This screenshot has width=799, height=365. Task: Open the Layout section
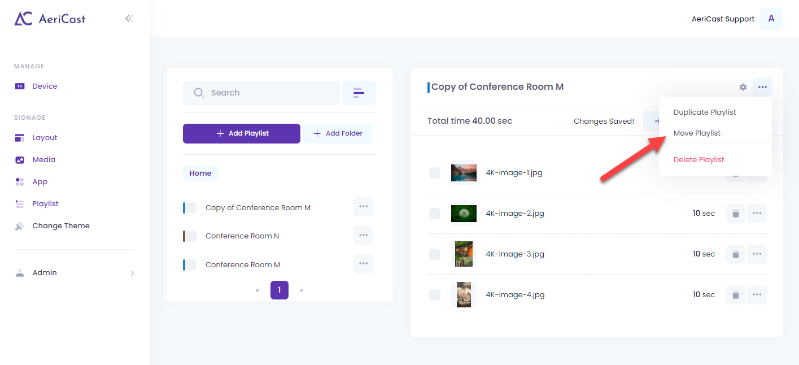click(45, 138)
